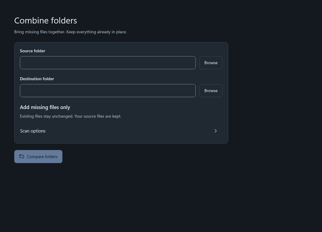Image resolution: width=322 pixels, height=232 pixels.
Task: Browse for the Destination folder
Action: point(211,91)
